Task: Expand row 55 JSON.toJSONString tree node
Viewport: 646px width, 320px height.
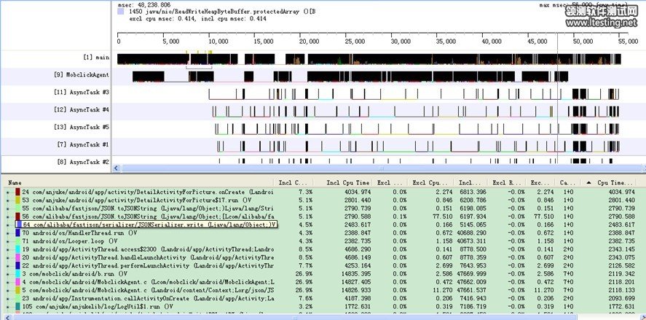Action: coord(7,208)
